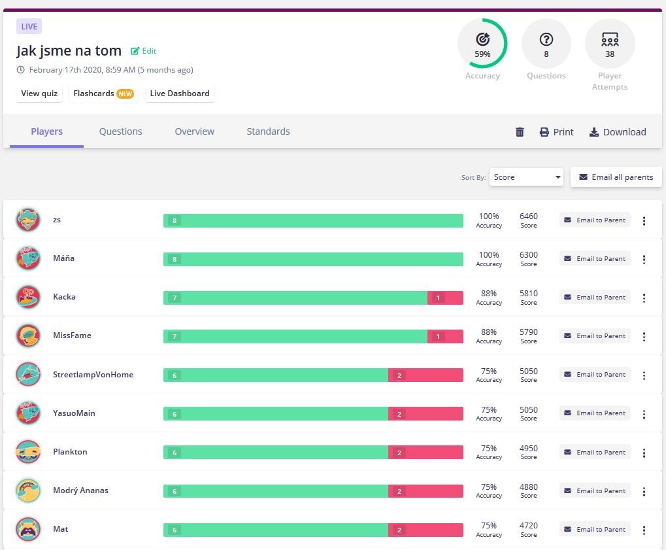Image resolution: width=666 pixels, height=550 pixels.
Task: Switch to the Questions tab
Action: (x=120, y=131)
